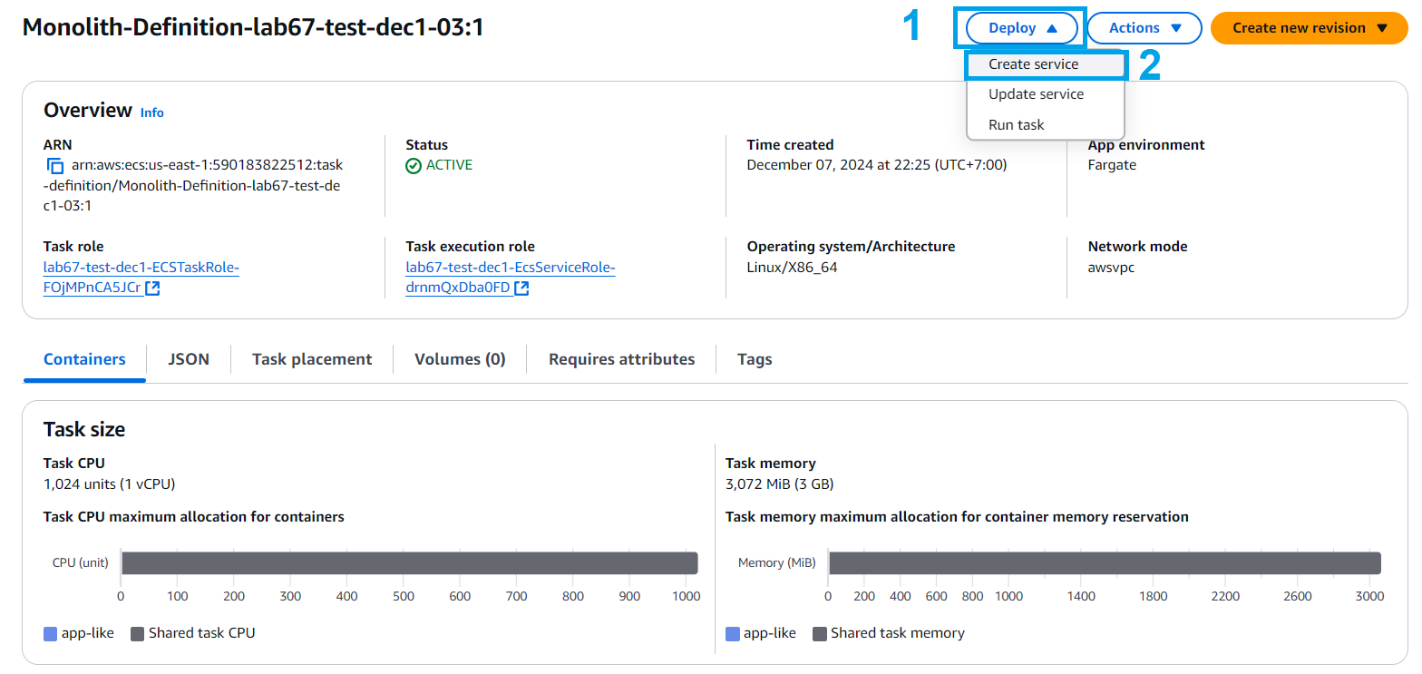Image resolution: width=1422 pixels, height=674 pixels.
Task: Open the Requires attributes tab
Action: tap(621, 359)
